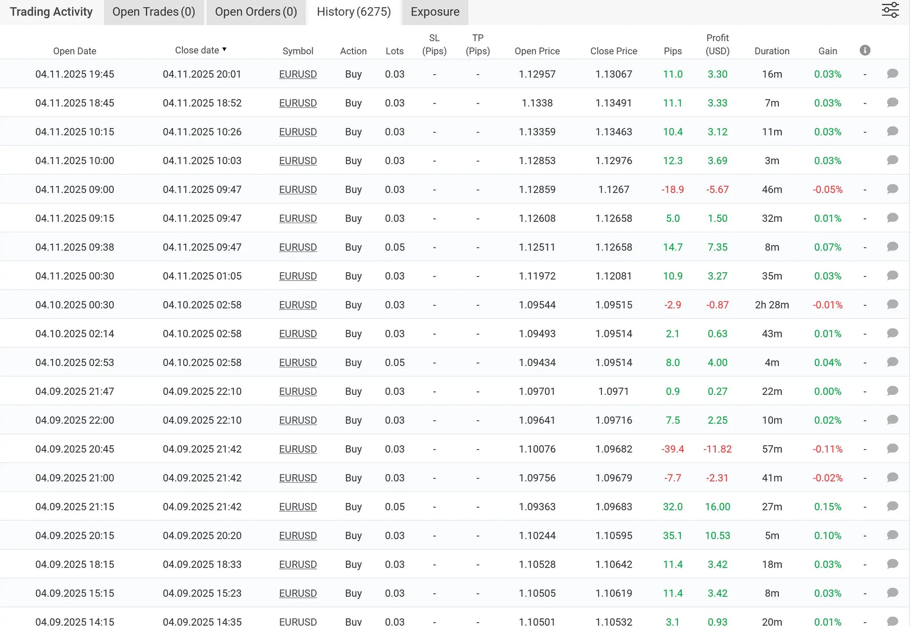Open comment bubble for the 0.63 profit trade
This screenshot has width=918, height=626.
[x=892, y=333]
